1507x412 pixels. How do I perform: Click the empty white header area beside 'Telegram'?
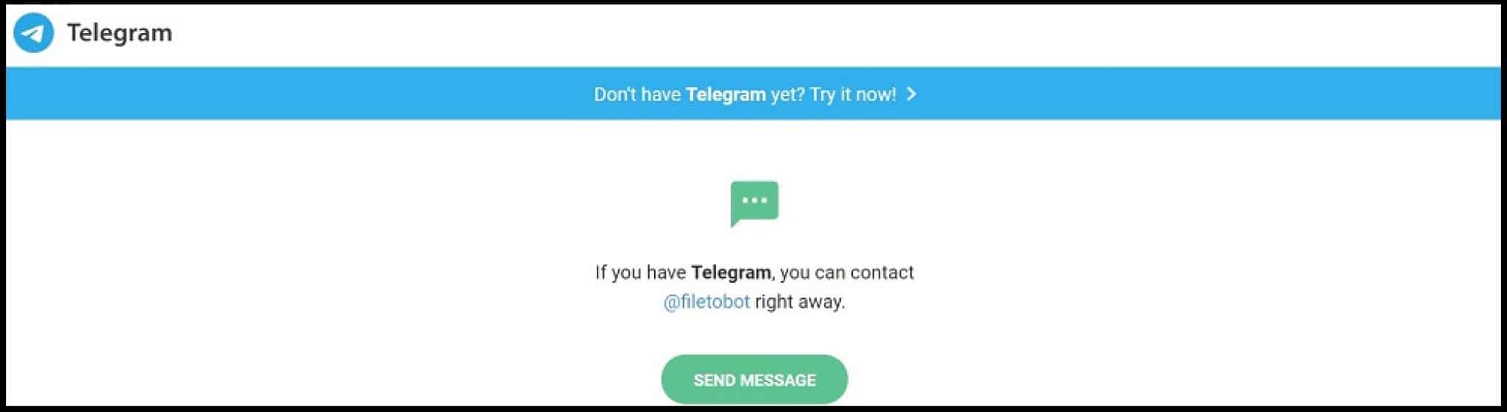click(x=809, y=35)
